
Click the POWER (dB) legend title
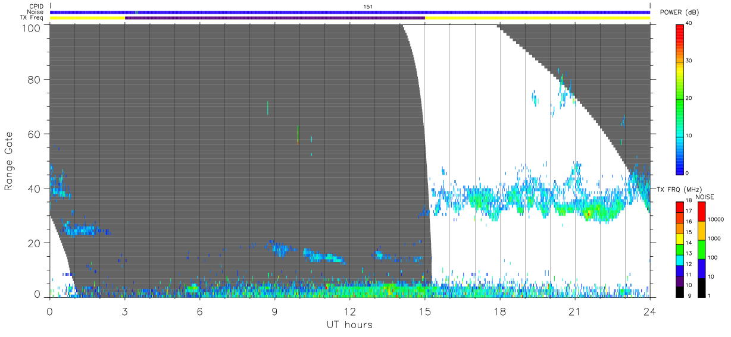[x=679, y=12]
